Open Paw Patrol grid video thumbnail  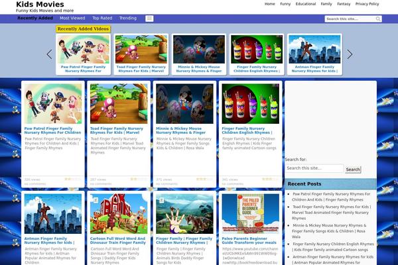coord(53,104)
